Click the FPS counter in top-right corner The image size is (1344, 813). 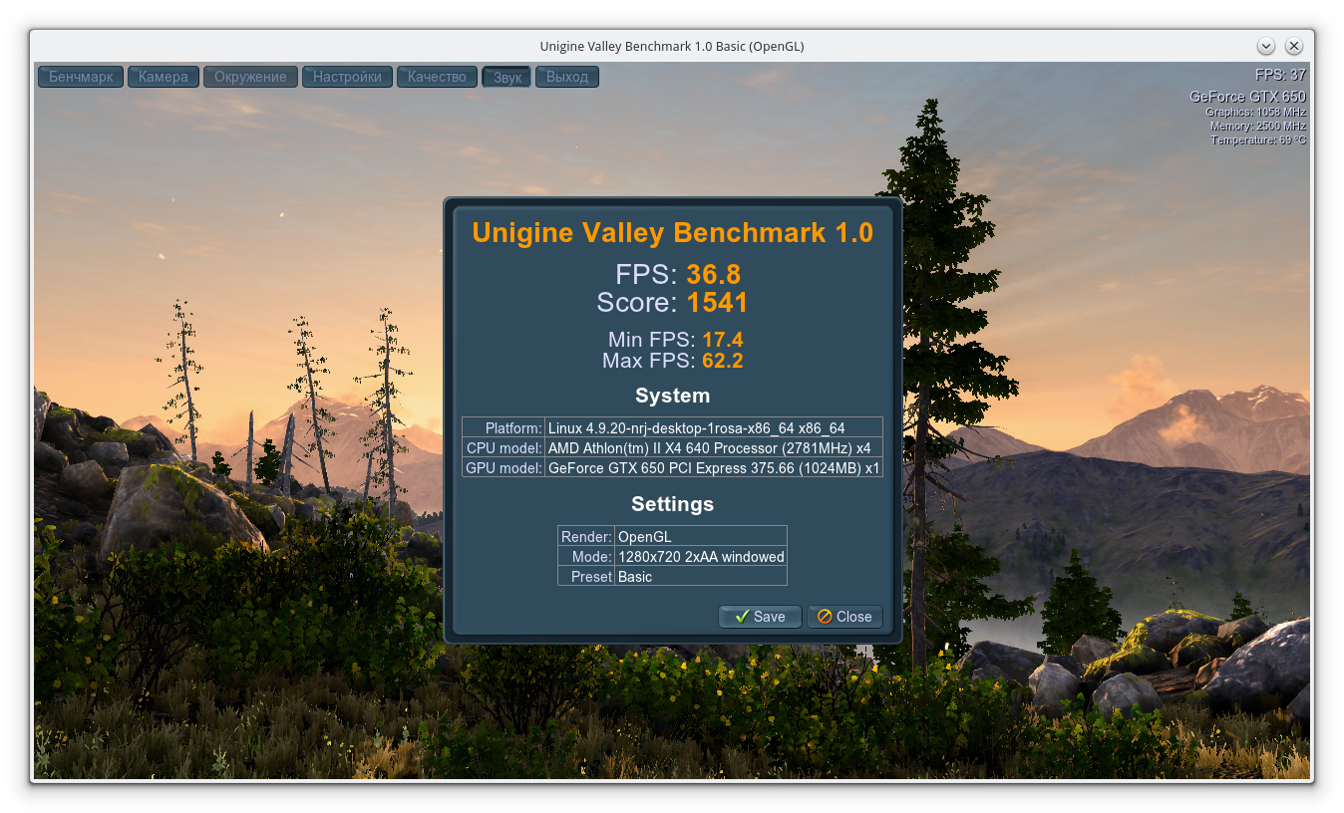click(x=1280, y=75)
